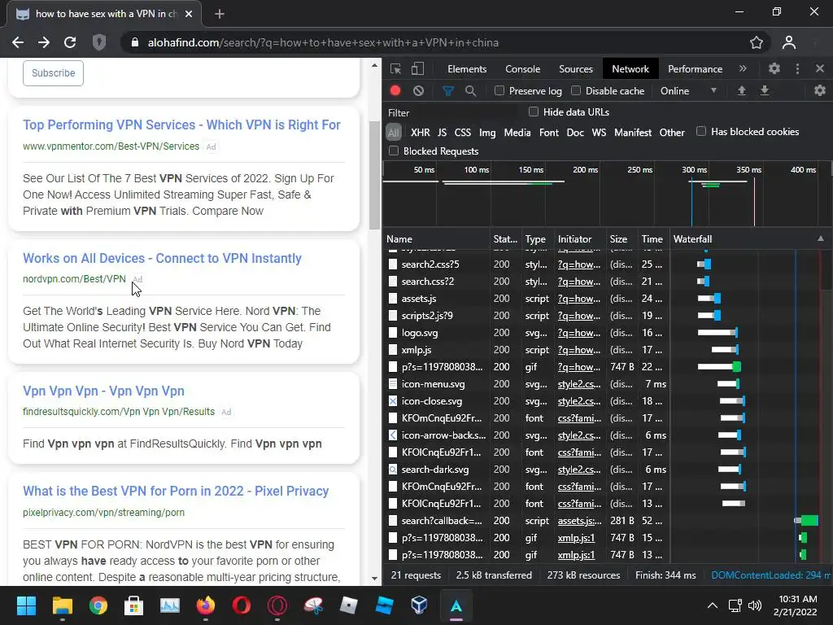Open Top Performing VPN Services result
The image size is (833, 625).
pyautogui.click(x=181, y=125)
